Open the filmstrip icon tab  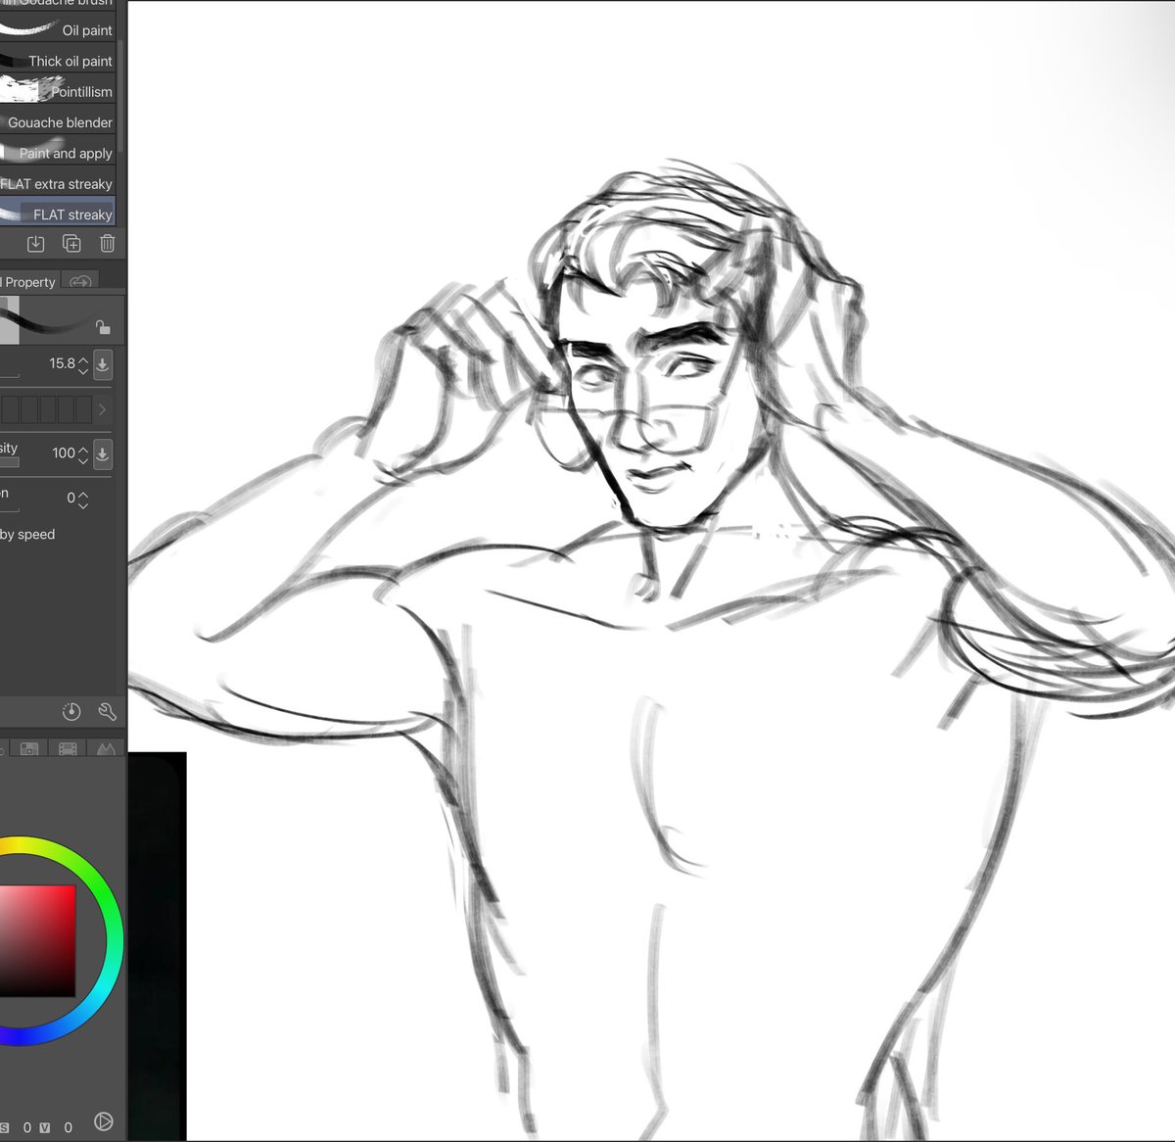point(68,748)
